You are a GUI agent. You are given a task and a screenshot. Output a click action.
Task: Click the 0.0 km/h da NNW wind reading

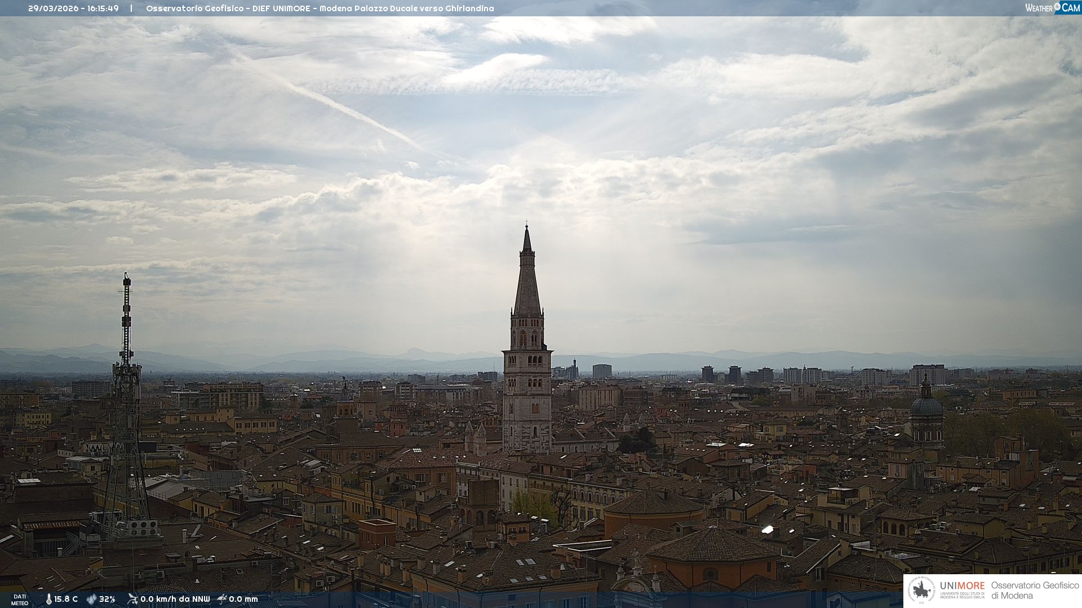175,599
